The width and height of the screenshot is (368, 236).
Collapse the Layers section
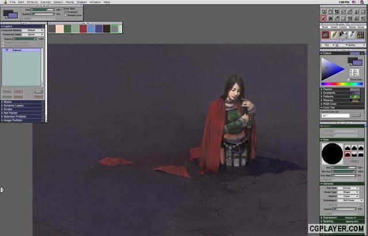coord(2,26)
